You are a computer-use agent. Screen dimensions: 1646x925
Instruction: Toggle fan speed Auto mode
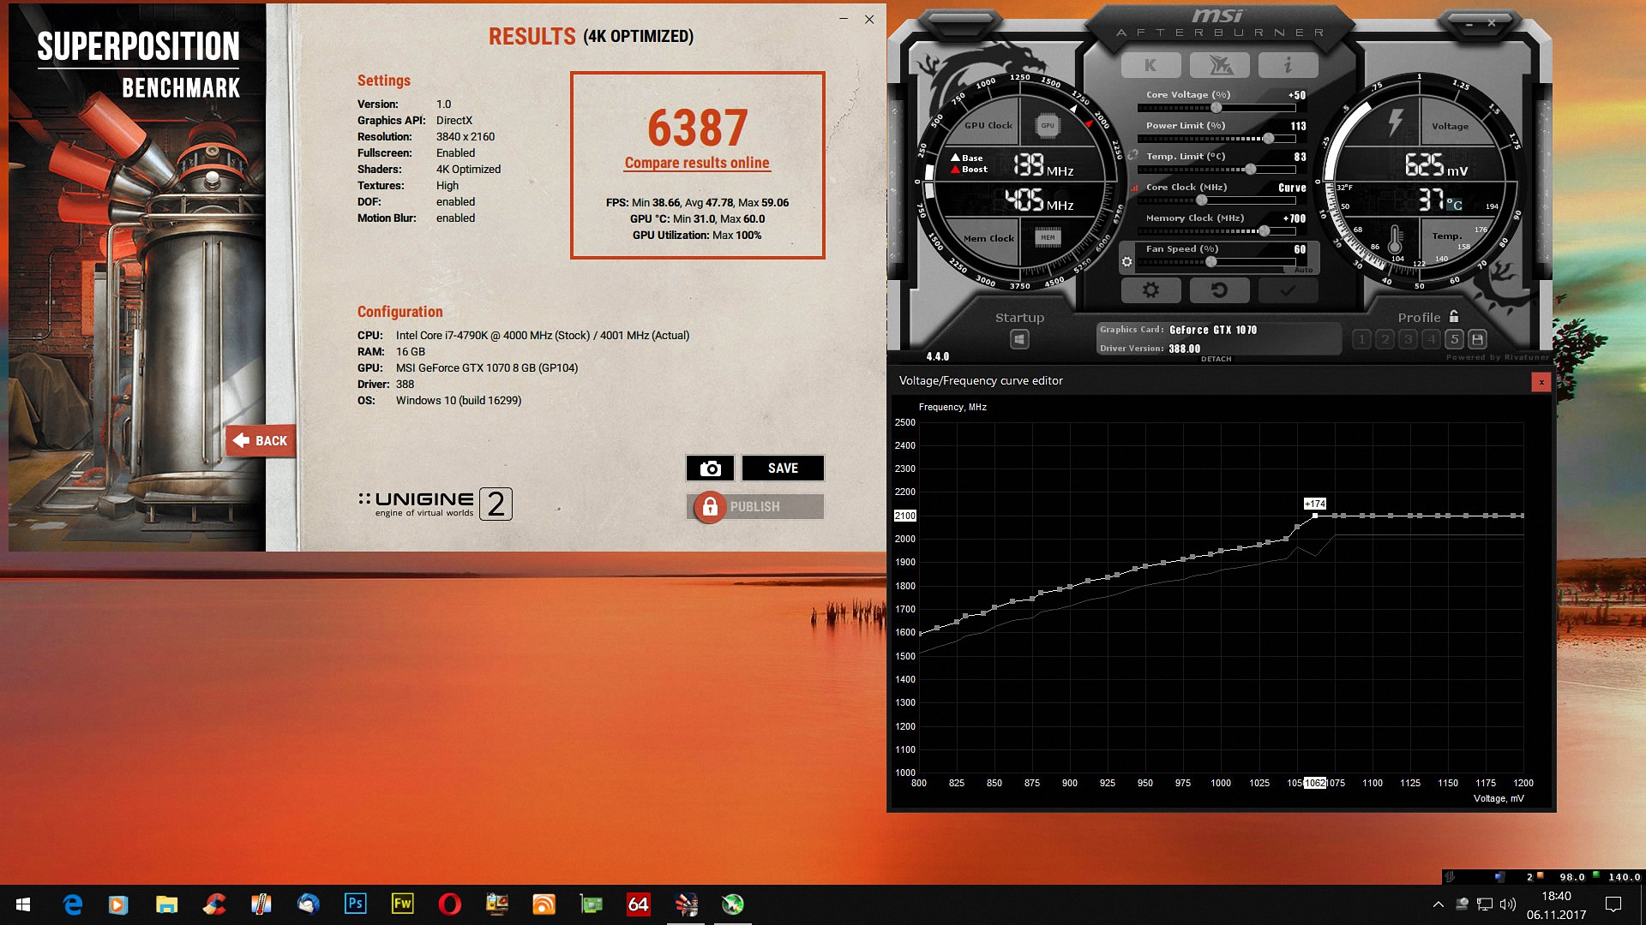pos(1303,270)
